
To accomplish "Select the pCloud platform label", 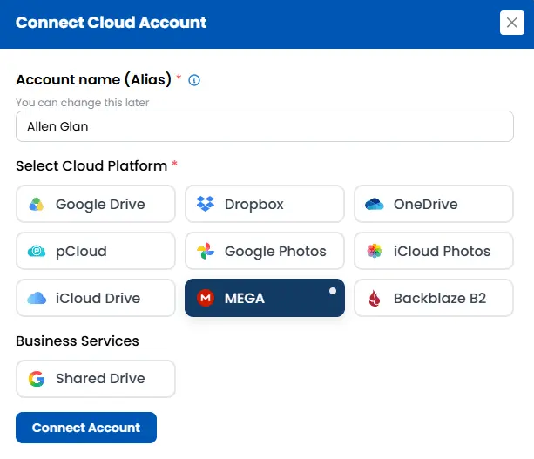I will coord(81,252).
